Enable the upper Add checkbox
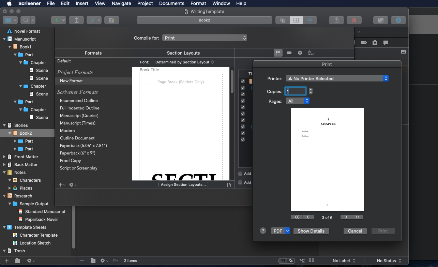The height and width of the screenshot is (267, 438). click(240, 174)
